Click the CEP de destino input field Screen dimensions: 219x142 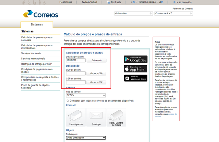click(x=76, y=82)
